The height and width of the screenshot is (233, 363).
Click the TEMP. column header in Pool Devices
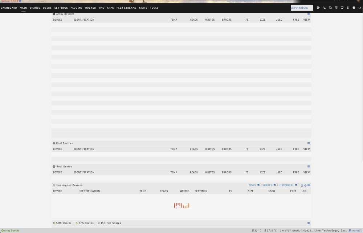pyautogui.click(x=174, y=149)
